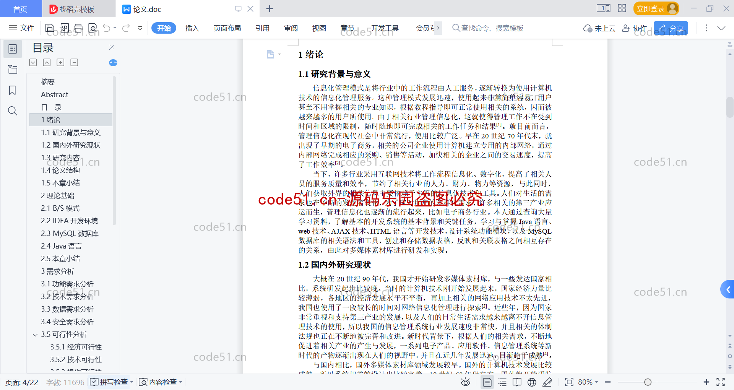Collapse the ribbon chevron

[x=721, y=28]
